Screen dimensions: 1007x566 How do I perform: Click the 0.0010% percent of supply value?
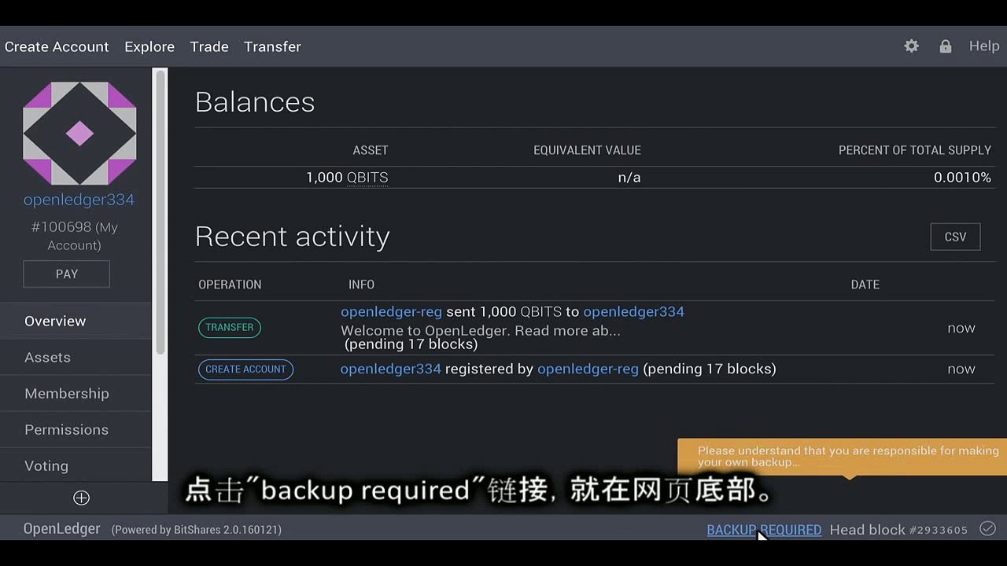[x=962, y=178]
